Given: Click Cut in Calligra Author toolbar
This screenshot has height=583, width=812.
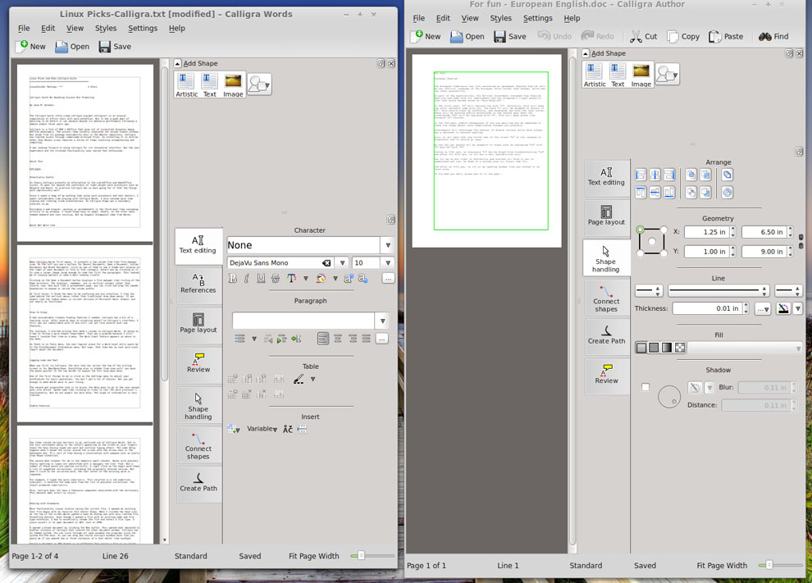Looking at the screenshot, I should click(x=644, y=36).
